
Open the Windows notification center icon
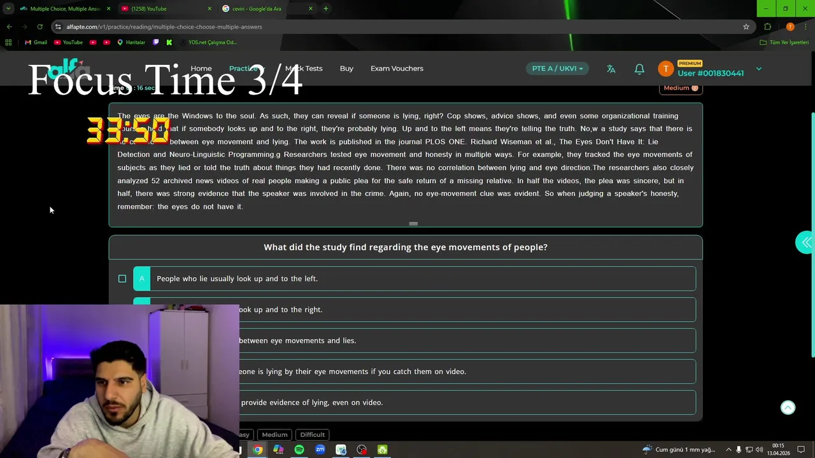coord(801,450)
